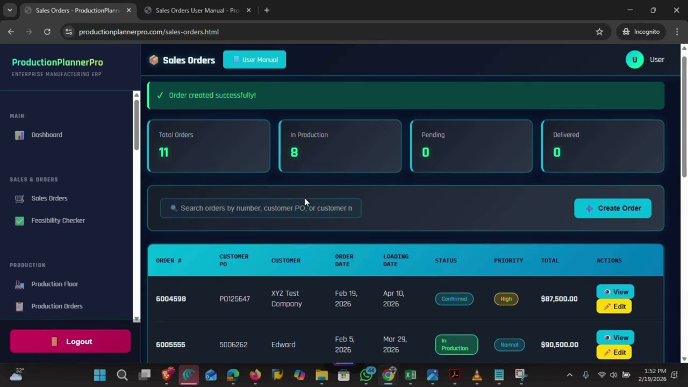
Task: Select Dashboard in the sidebar
Action: (47, 135)
